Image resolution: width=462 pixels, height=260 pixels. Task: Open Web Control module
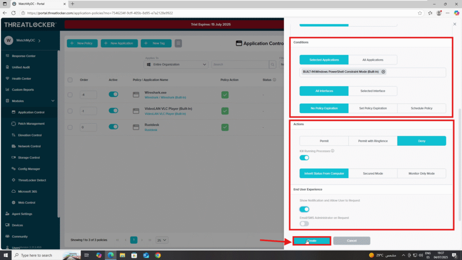point(27,203)
